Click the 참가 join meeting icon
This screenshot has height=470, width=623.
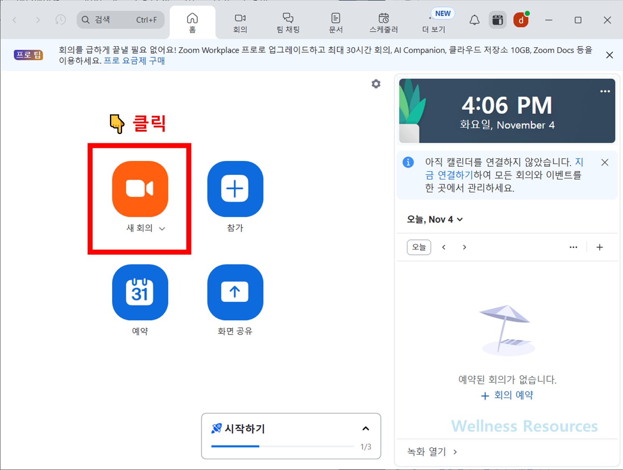tap(235, 189)
